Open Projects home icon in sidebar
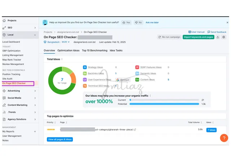Viewport: 231px width, 163px height. tap(4, 21)
